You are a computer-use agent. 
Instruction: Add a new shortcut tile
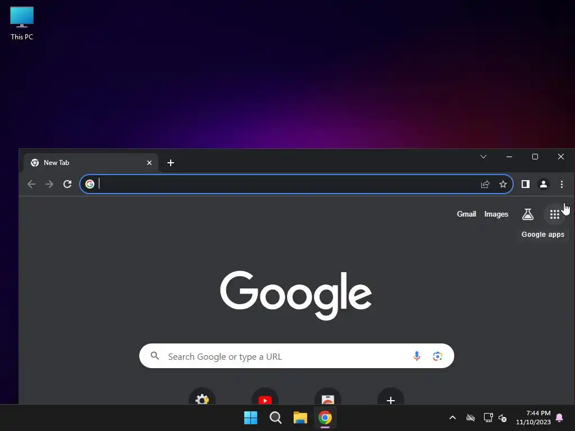click(x=391, y=397)
